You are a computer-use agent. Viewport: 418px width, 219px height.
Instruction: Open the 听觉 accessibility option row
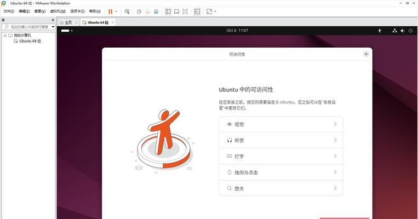click(x=280, y=140)
